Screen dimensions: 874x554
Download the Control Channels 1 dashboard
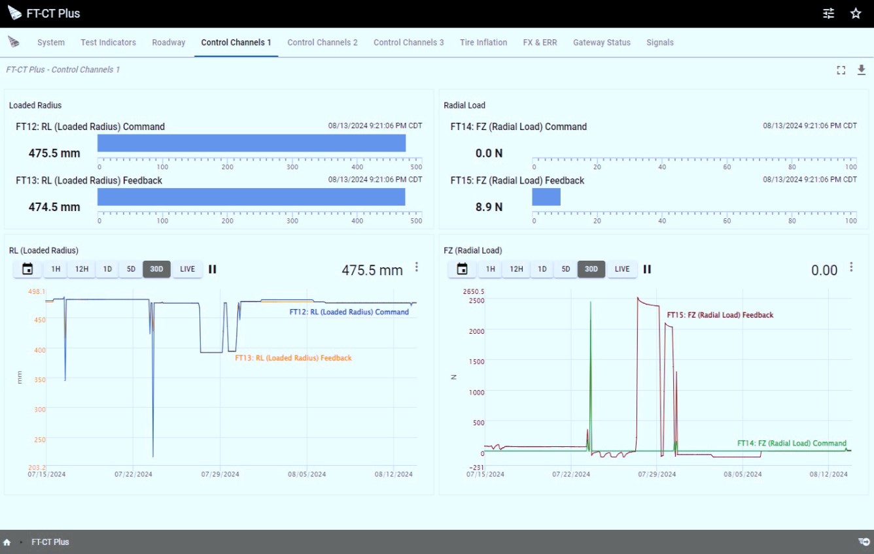[x=861, y=70]
